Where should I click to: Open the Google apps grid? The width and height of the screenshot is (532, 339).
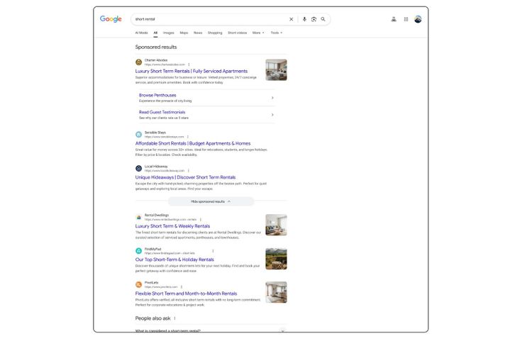click(x=406, y=19)
